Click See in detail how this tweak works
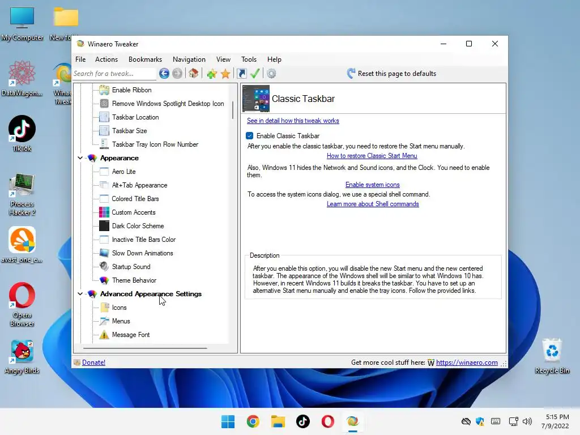The width and height of the screenshot is (580, 435). click(293, 121)
